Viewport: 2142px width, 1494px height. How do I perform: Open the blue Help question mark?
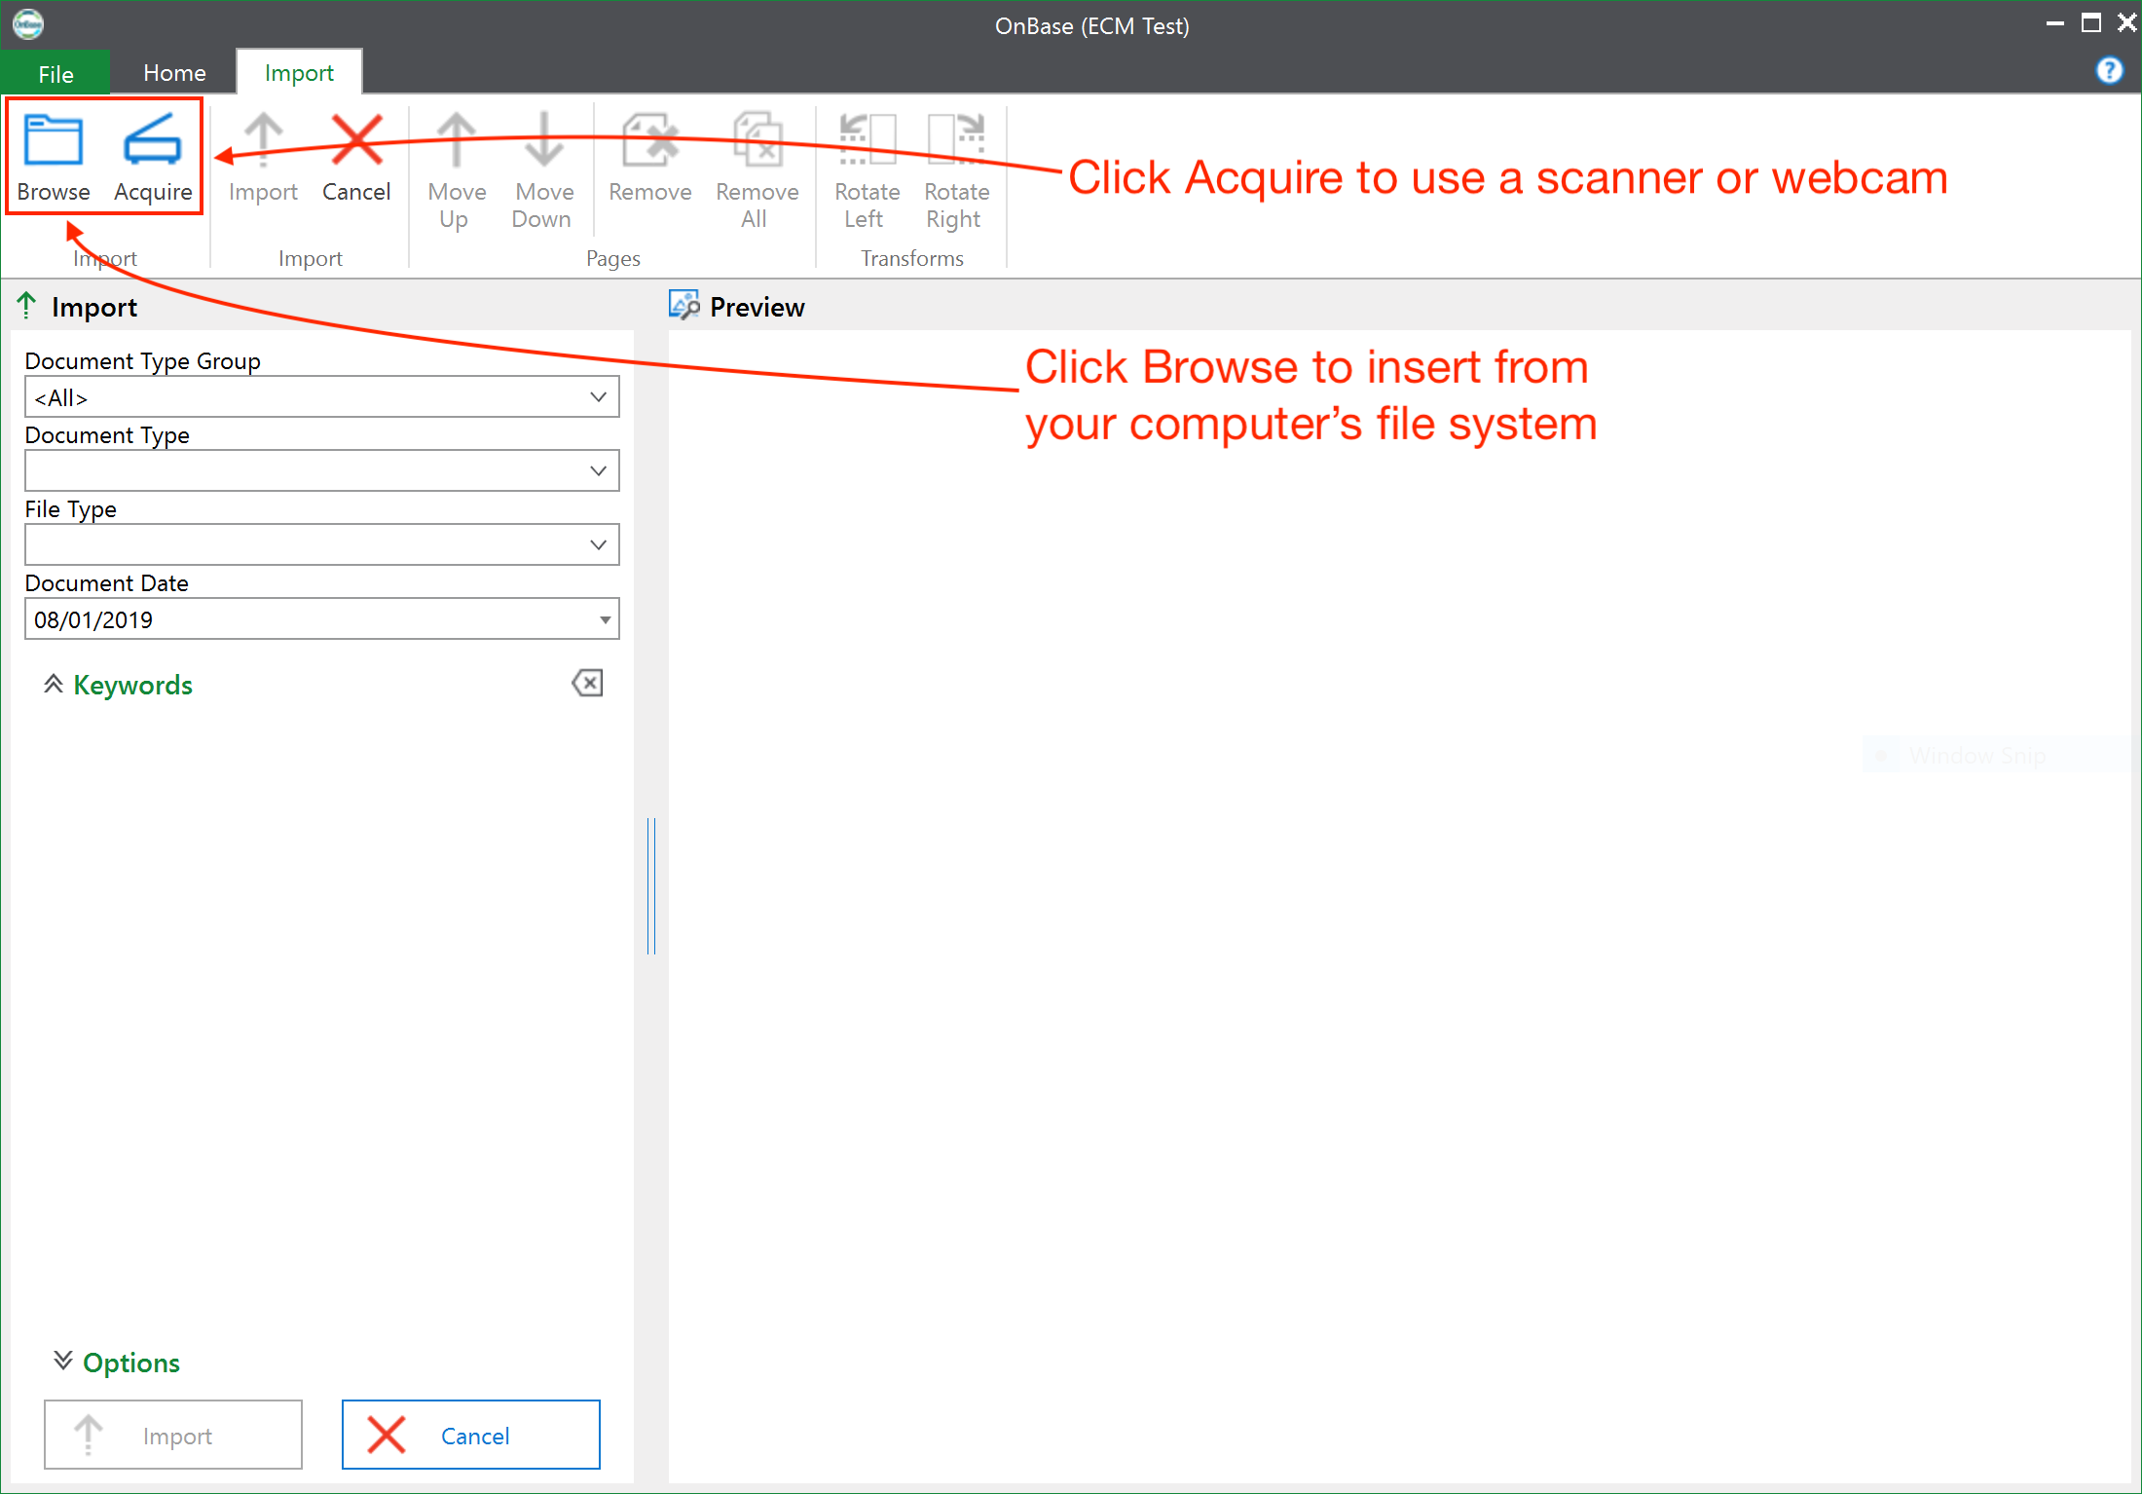pos(2109,70)
